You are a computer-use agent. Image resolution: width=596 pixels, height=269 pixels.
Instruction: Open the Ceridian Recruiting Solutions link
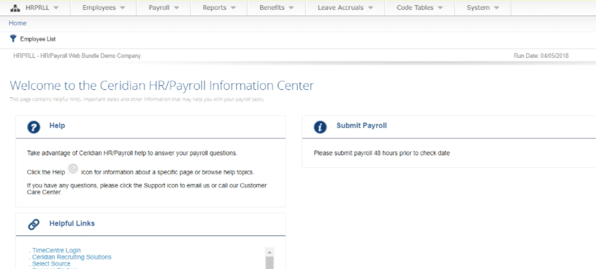pyautogui.click(x=72, y=257)
